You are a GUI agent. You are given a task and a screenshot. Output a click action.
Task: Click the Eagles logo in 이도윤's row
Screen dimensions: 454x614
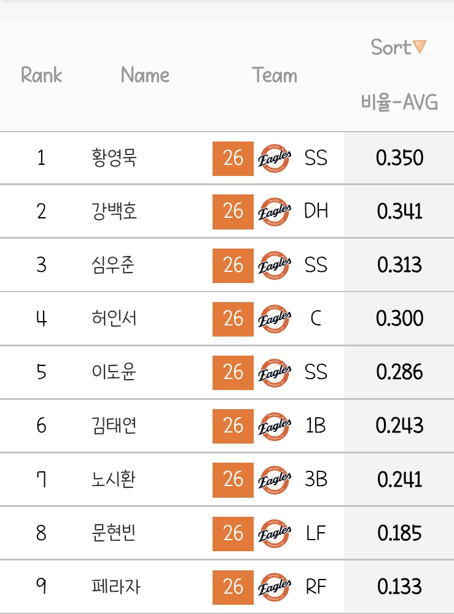pos(275,373)
